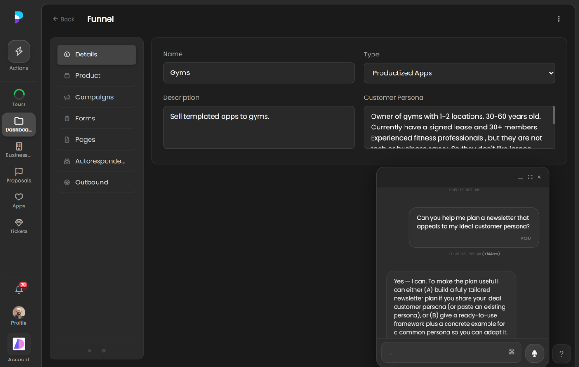
Task: Switch to the Campaigns tab
Action: (94, 97)
